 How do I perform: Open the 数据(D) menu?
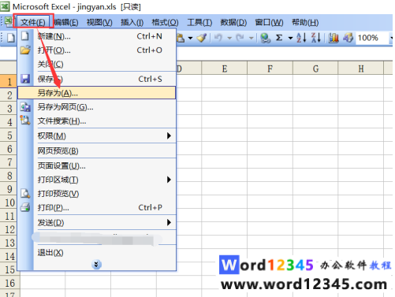(x=233, y=22)
